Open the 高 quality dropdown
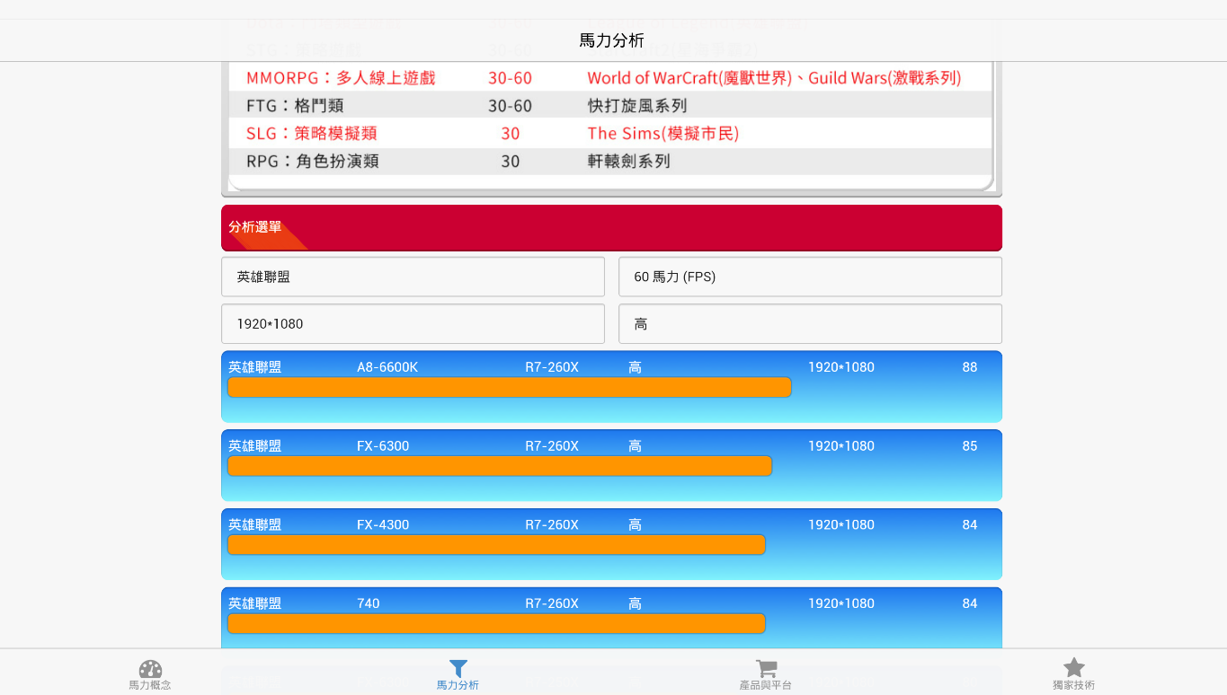 point(810,323)
